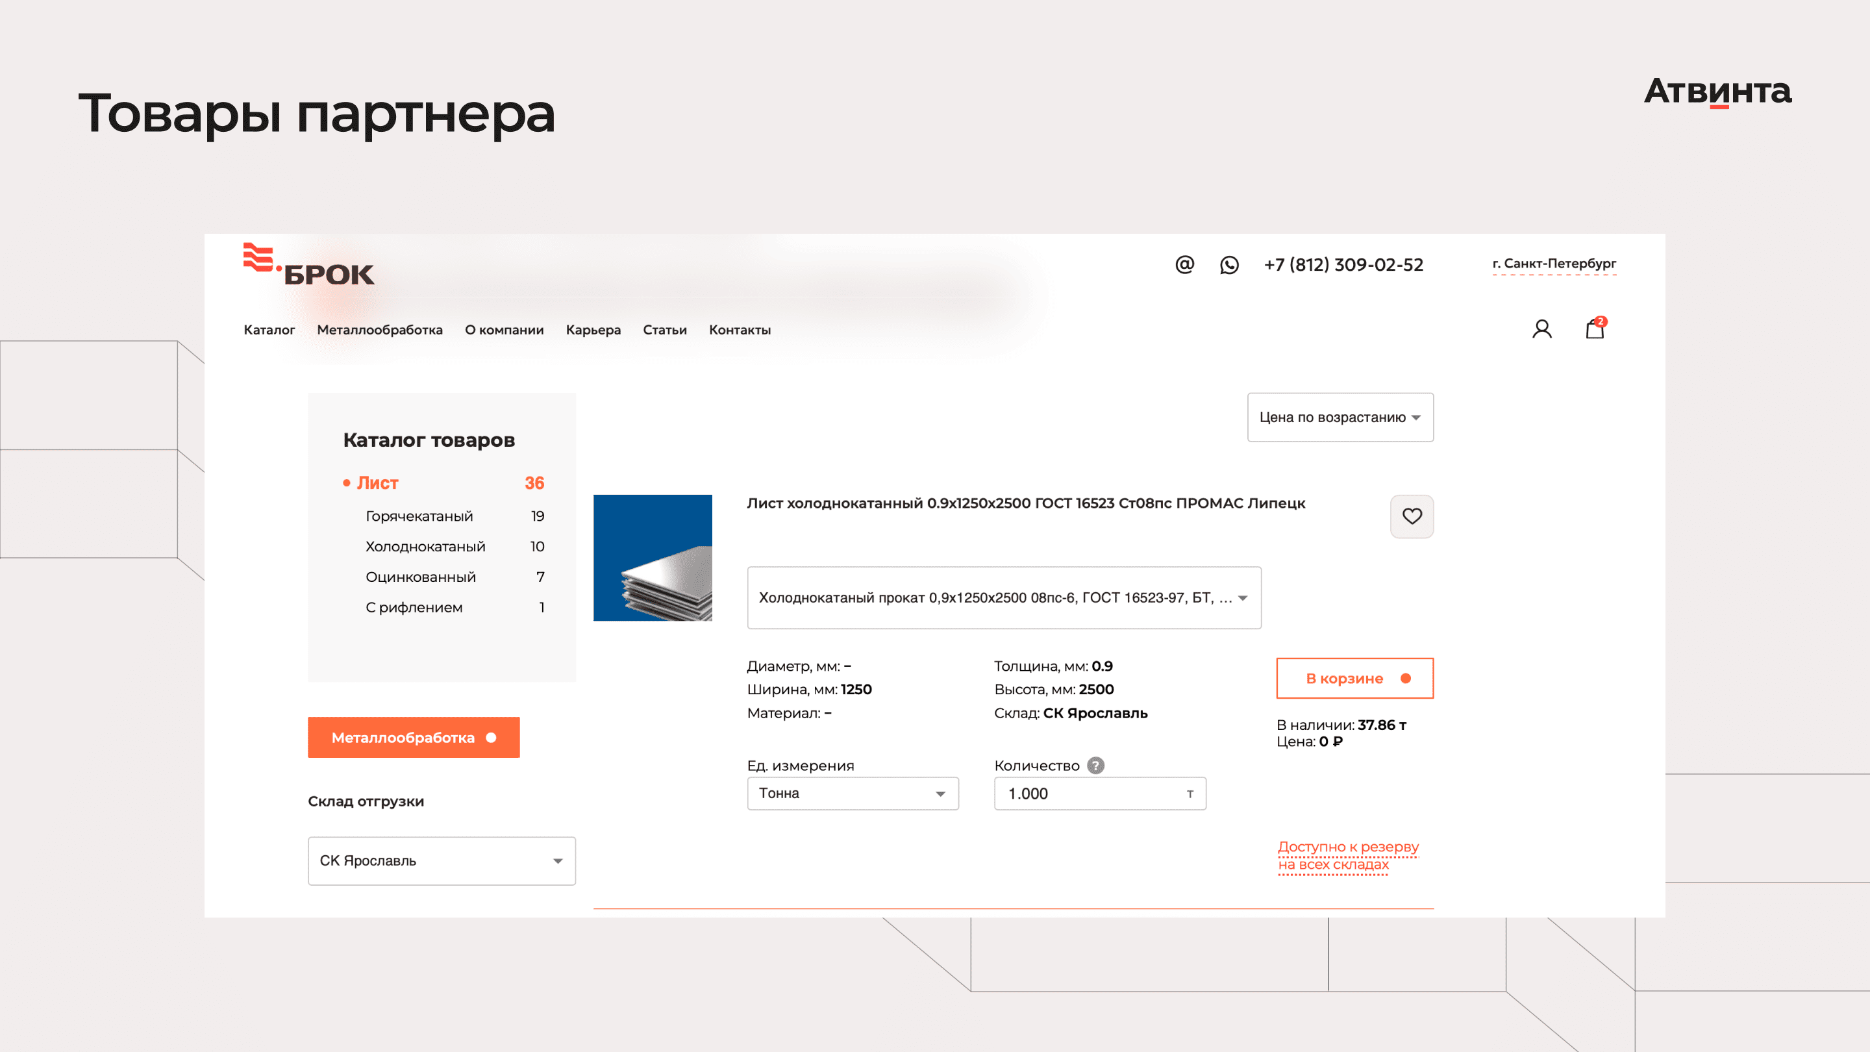The width and height of the screenshot is (1870, 1052).
Task: Open the СК Ярославль warehouse dropdown
Action: pyautogui.click(x=442, y=861)
